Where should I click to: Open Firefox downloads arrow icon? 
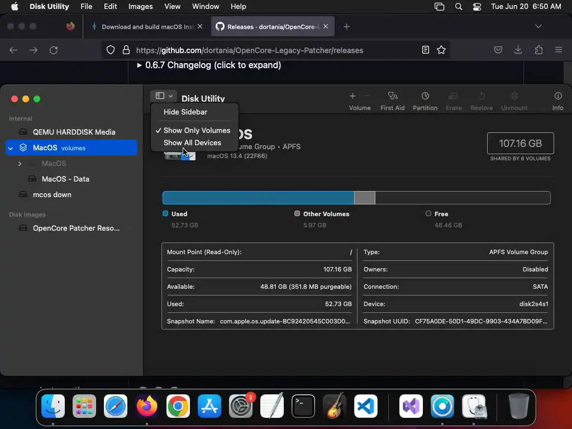[x=518, y=50]
